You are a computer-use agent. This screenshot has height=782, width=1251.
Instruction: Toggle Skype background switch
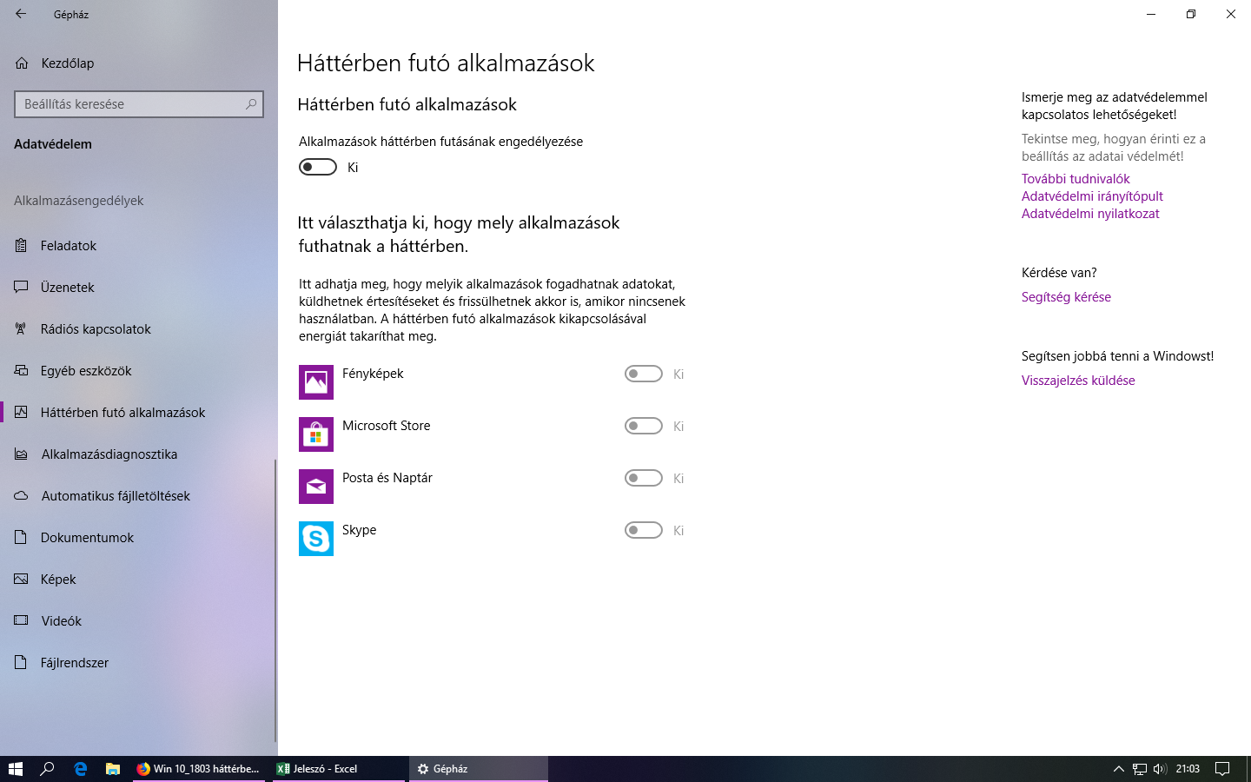coord(644,530)
